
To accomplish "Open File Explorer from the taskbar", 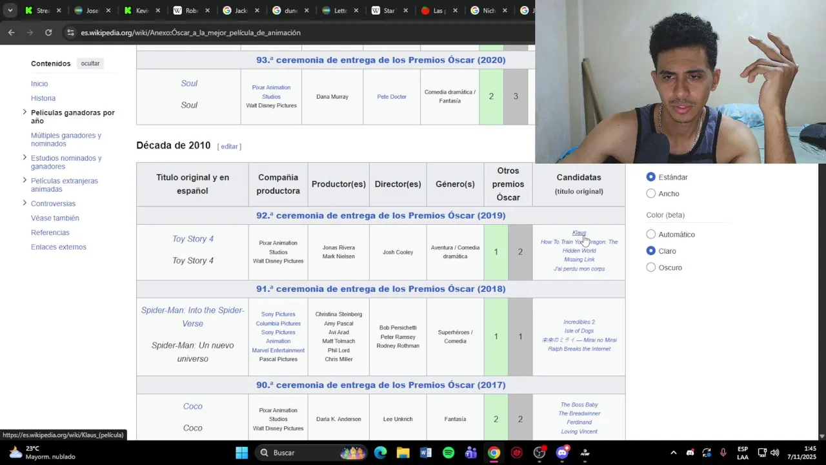I will coord(403,453).
